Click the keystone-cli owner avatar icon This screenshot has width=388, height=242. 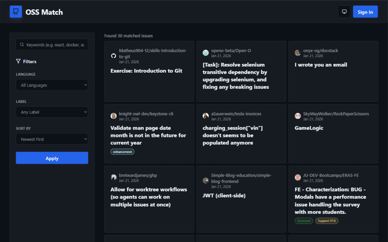pos(114,116)
